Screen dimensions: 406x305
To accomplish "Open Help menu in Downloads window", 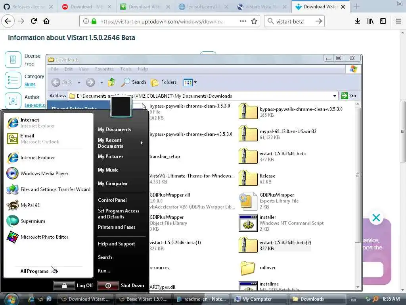I will (143, 69).
